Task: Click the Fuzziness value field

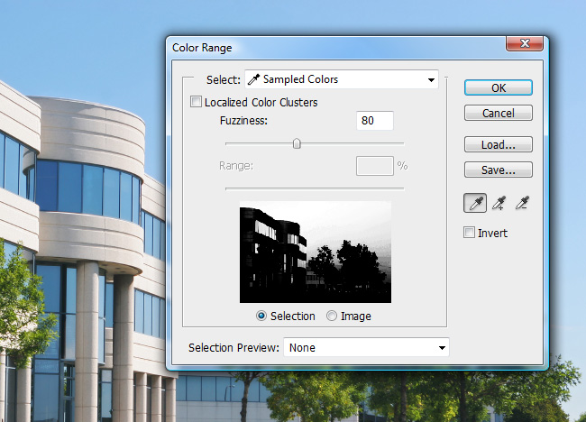Action: [375, 120]
